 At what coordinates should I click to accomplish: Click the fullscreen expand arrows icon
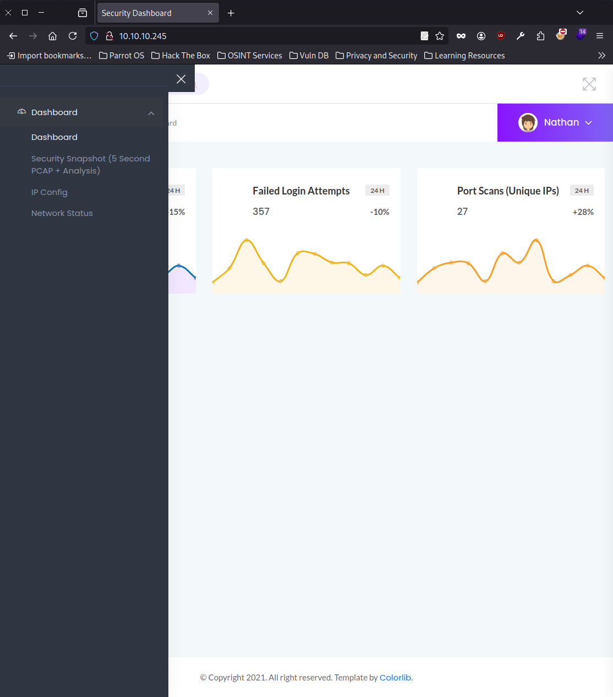[589, 84]
